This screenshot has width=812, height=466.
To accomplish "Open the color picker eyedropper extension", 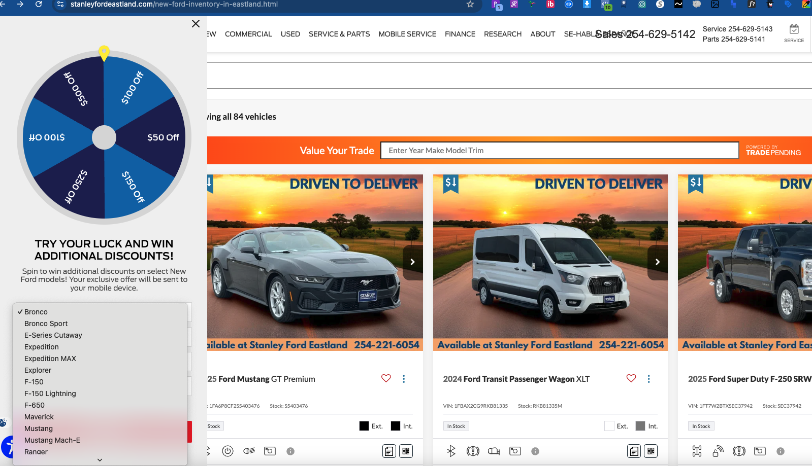I will [x=806, y=4].
